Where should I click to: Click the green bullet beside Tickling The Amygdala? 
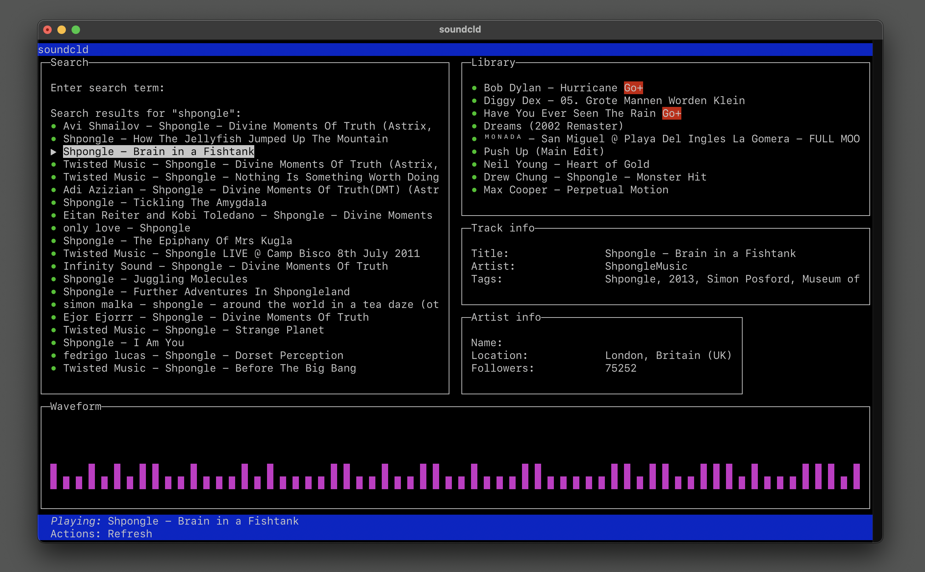pos(53,203)
